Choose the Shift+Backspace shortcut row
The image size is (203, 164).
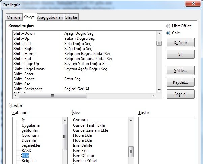[28, 89]
